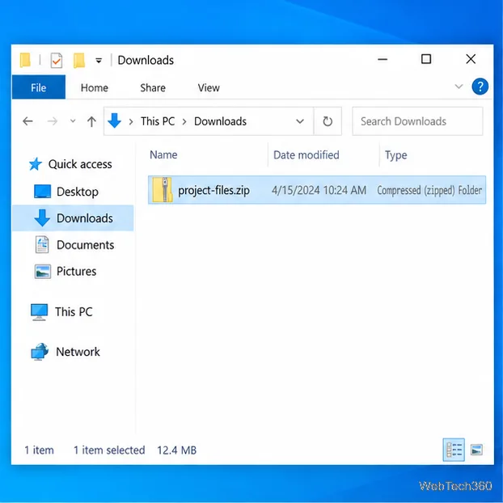Screen dimensions: 503x503
Task: Click the blue Downloads arrow in address bar
Action: coord(114,120)
